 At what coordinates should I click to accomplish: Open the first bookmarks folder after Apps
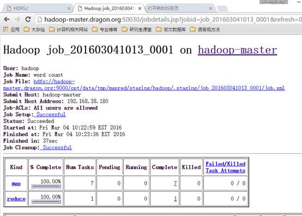34,29
